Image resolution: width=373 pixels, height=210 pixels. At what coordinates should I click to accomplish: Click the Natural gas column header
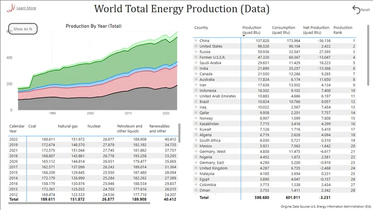coord(68,126)
